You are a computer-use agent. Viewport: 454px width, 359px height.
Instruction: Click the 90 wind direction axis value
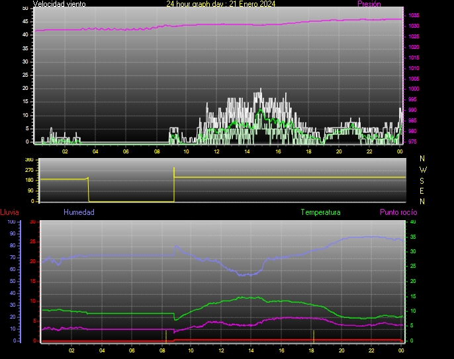point(30,190)
